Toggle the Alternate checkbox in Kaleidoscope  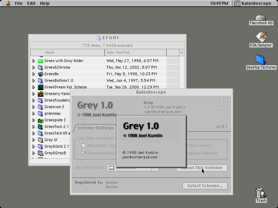(83, 146)
